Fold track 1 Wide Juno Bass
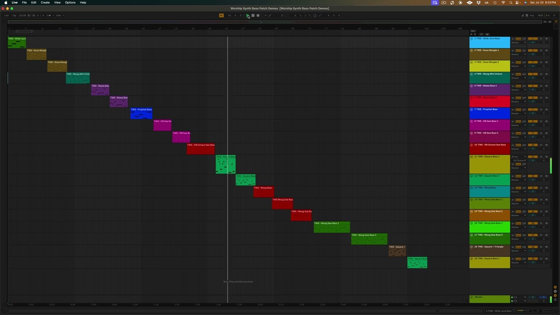 coord(471,38)
